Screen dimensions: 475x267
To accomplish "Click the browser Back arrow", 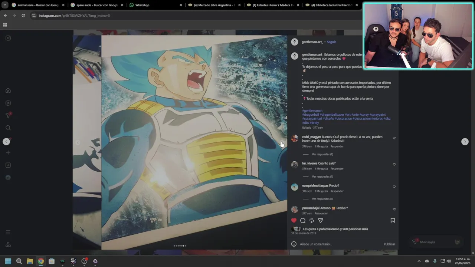I will tap(5, 16).
